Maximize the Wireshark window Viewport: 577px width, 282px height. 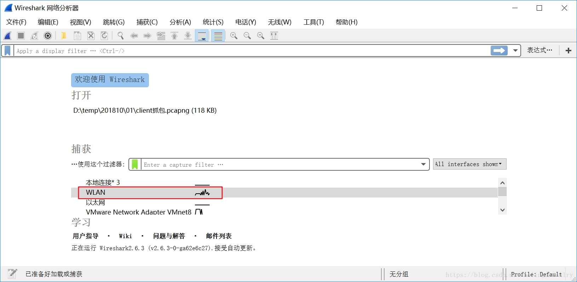pos(540,8)
